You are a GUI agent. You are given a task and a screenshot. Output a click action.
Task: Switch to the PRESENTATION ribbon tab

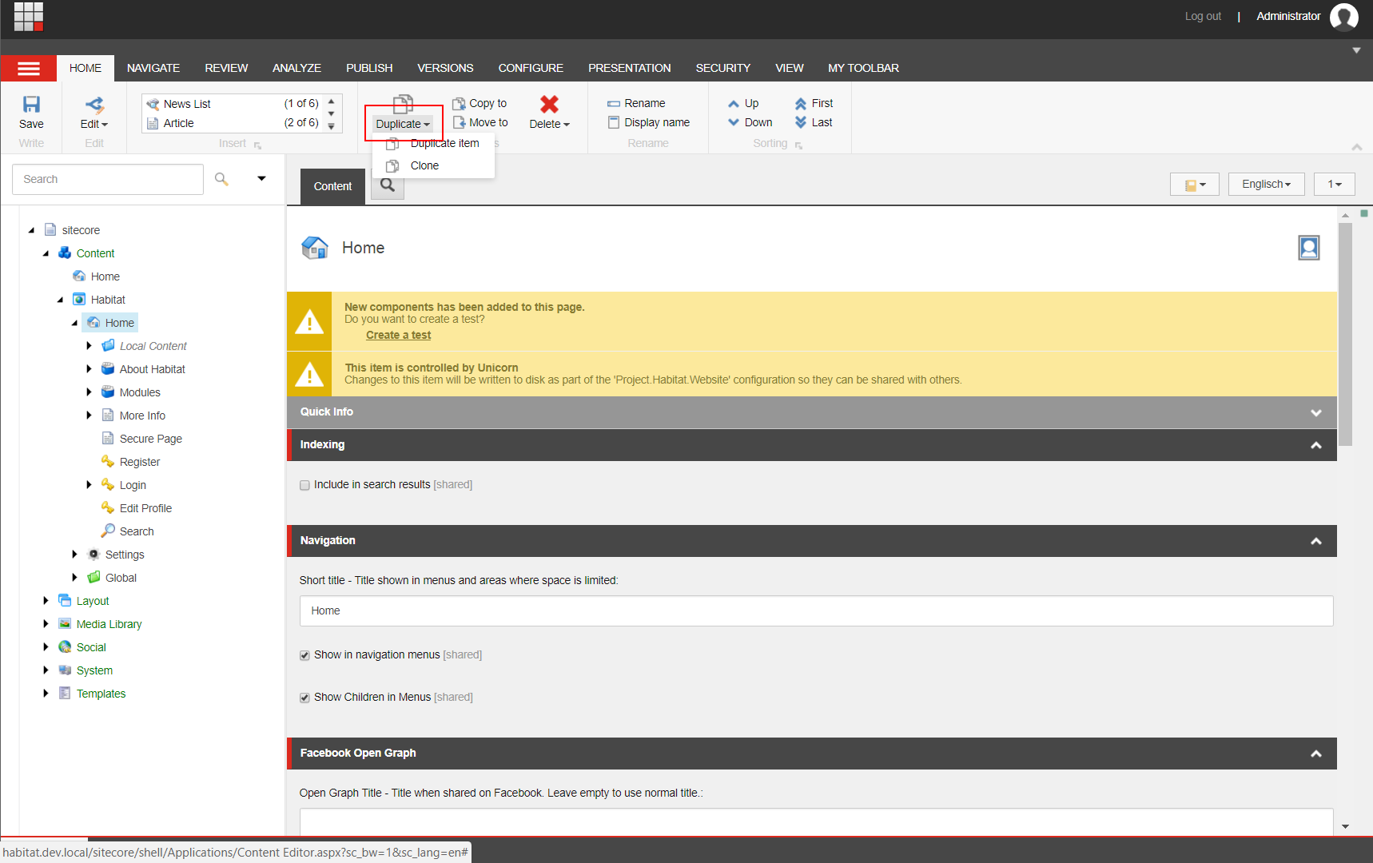pyautogui.click(x=630, y=68)
